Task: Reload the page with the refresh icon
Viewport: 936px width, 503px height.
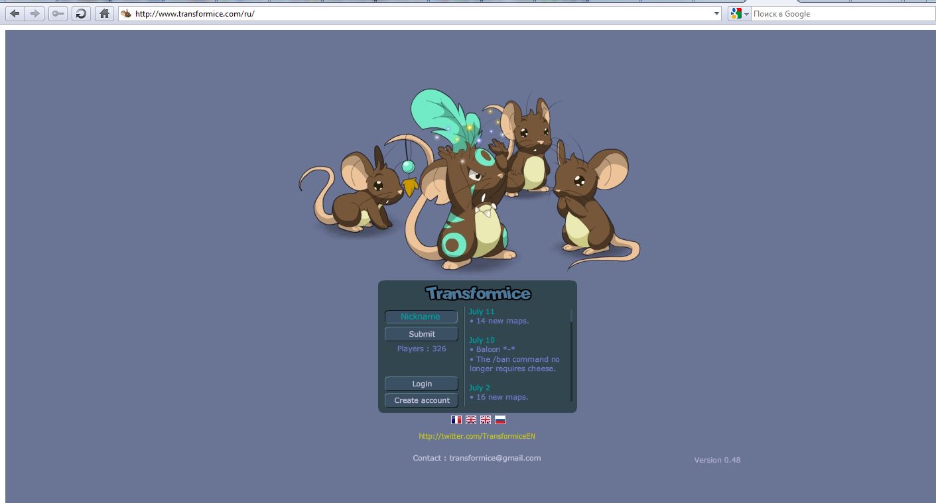Action: [80, 13]
